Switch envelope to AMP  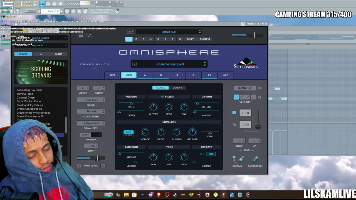click(x=128, y=132)
